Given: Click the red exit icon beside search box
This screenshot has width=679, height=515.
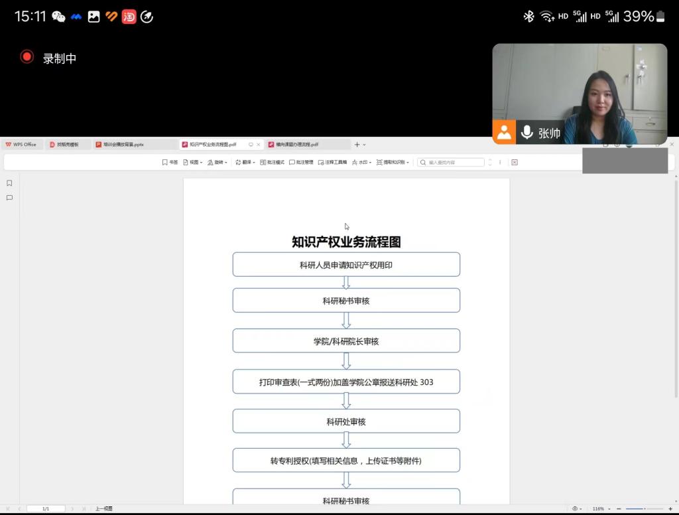Looking at the screenshot, I should point(515,163).
